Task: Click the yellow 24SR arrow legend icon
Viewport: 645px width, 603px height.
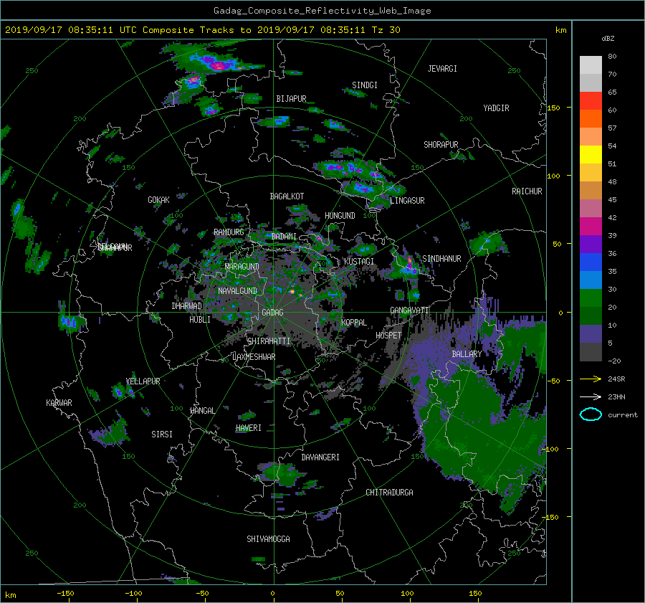Action: (591, 379)
